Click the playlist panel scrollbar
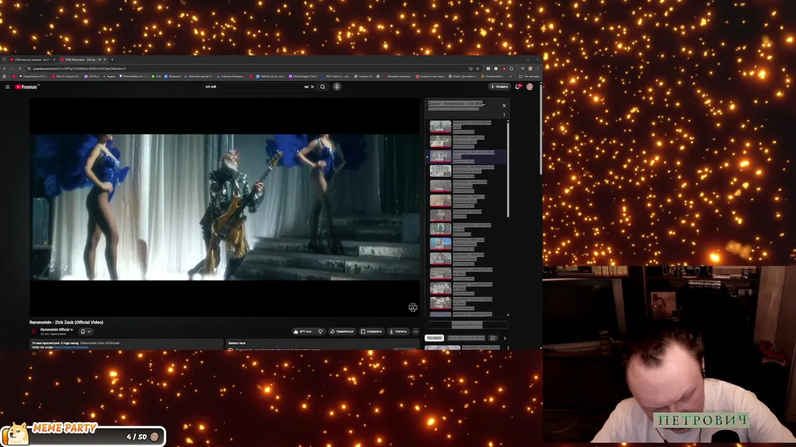 click(x=508, y=171)
